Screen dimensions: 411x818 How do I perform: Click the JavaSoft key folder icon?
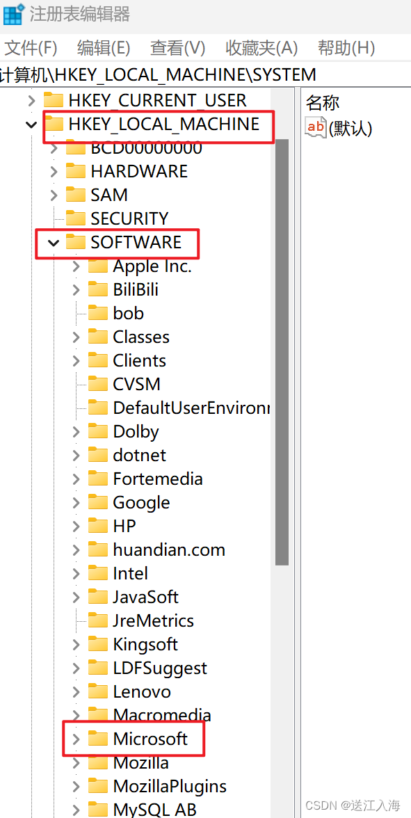point(97,597)
